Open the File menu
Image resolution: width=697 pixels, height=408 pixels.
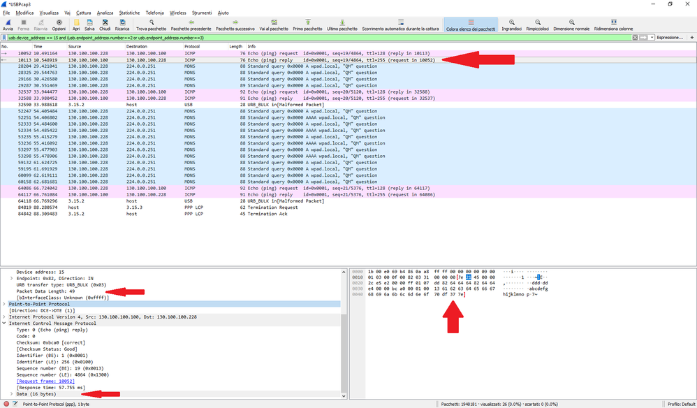pos(6,13)
